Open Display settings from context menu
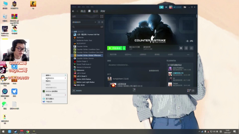The width and height of the screenshot is (239, 134). (x=54, y=99)
